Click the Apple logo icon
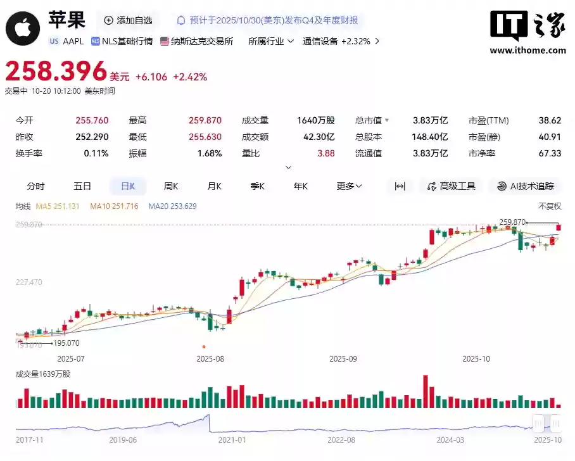The height and width of the screenshot is (461, 575). [x=23, y=28]
